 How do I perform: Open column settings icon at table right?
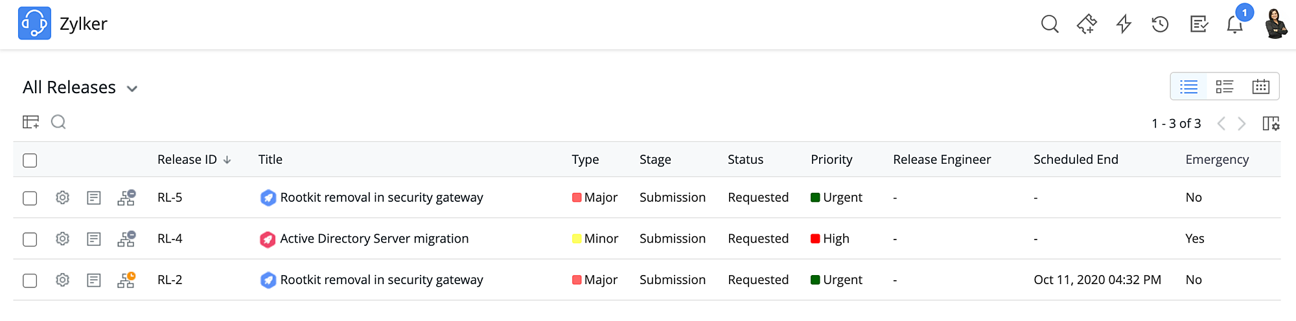(1271, 123)
